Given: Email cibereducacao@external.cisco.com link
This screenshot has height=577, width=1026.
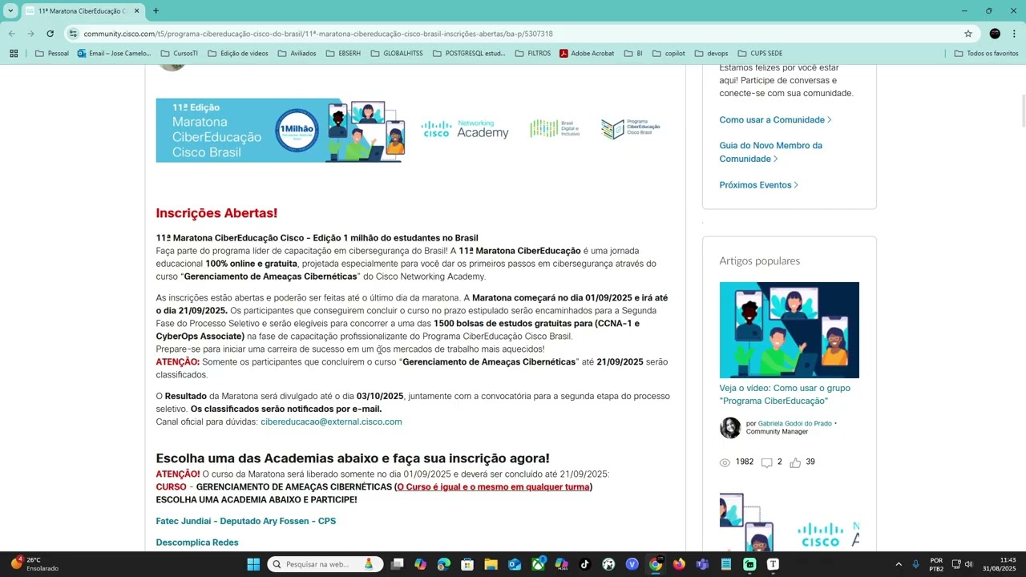Looking at the screenshot, I should point(331,422).
